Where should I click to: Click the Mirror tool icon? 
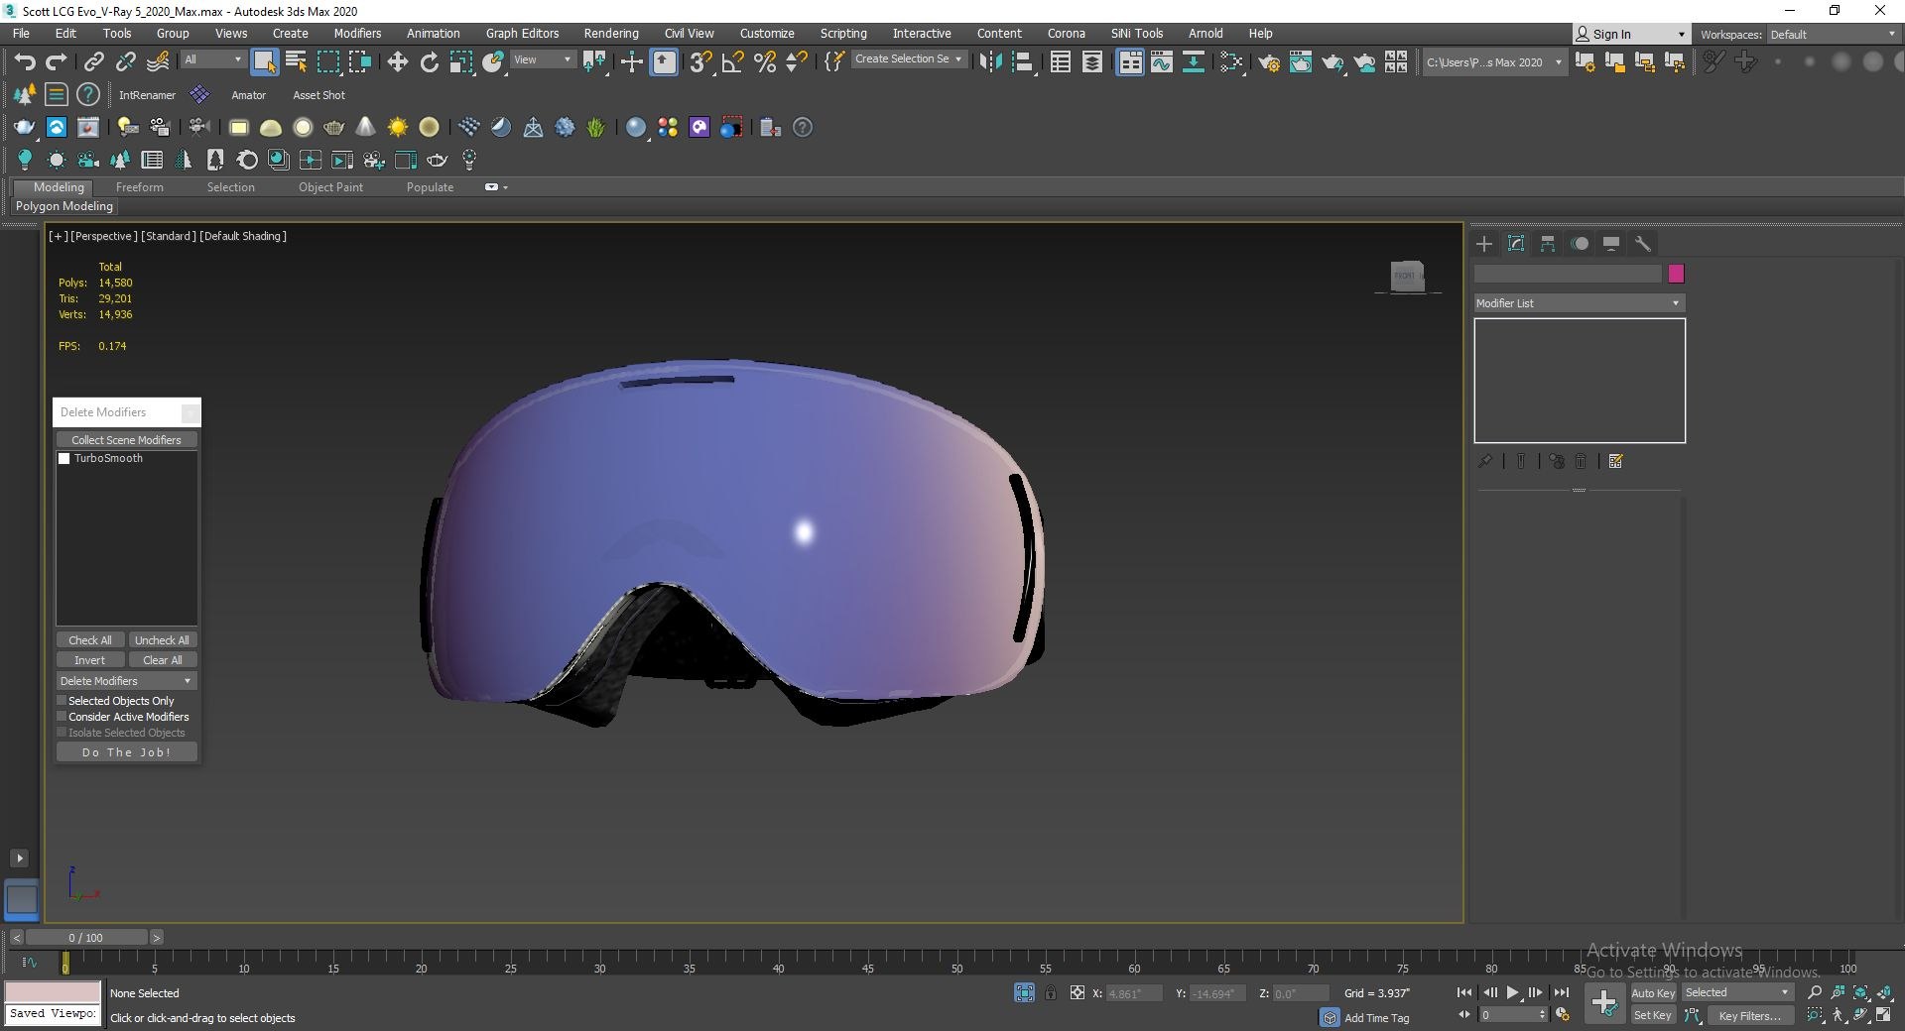pyautogui.click(x=989, y=62)
